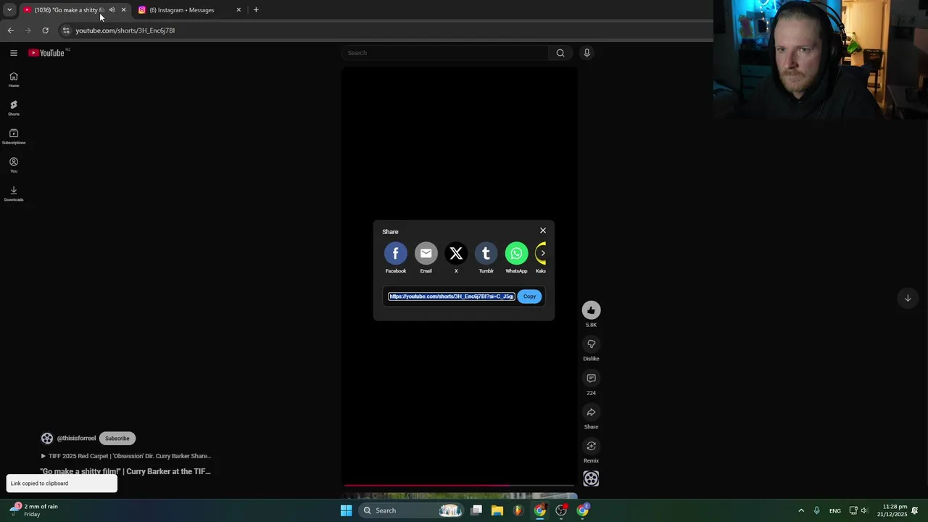Dislike the short video

point(591,344)
